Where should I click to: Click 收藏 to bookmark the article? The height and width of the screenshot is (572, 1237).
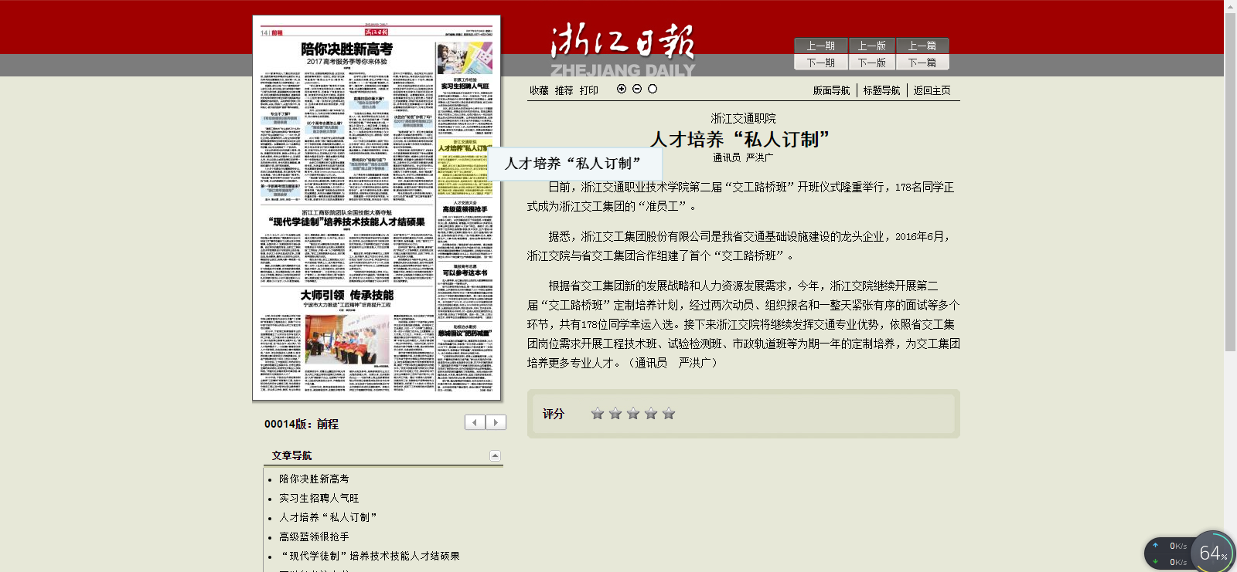click(x=539, y=90)
